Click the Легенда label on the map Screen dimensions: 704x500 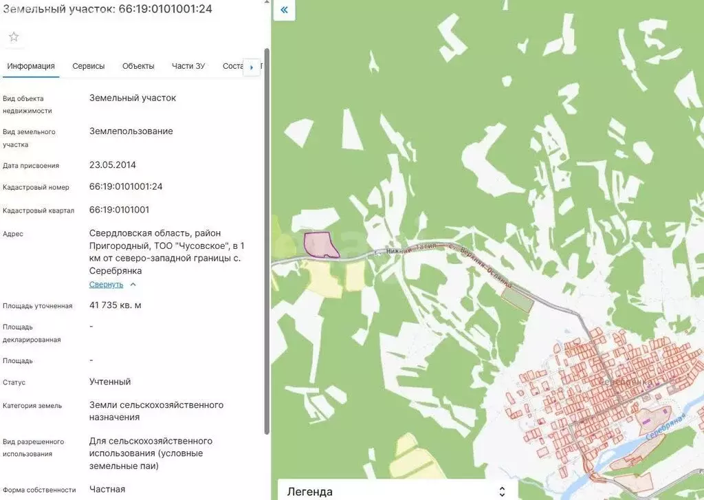pos(309,491)
